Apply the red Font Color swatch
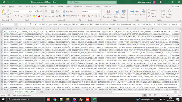182x102 pixels. point(39,16)
